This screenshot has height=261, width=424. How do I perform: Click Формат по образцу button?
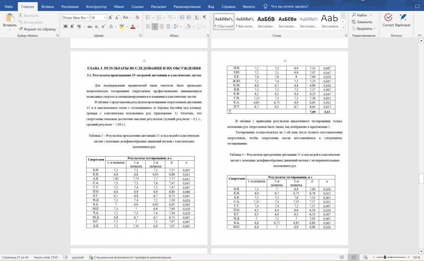(x=37, y=29)
